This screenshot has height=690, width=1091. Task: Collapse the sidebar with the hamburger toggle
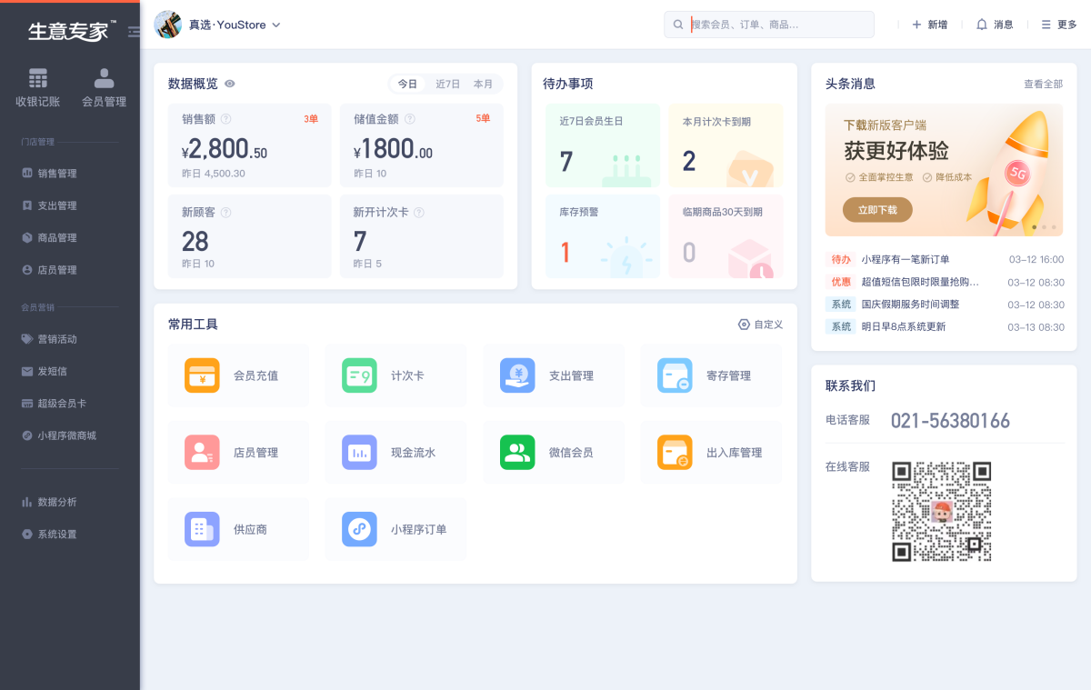[134, 32]
